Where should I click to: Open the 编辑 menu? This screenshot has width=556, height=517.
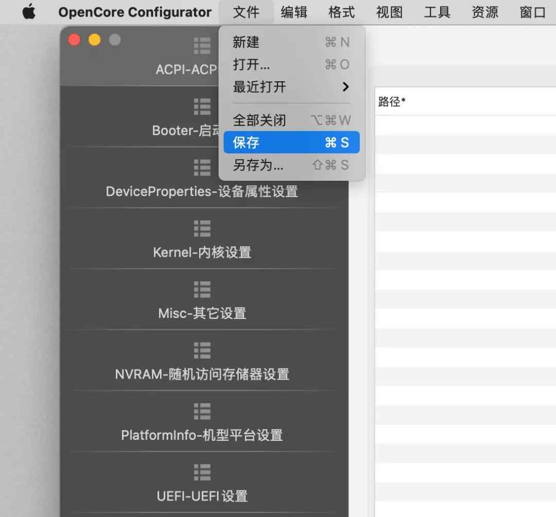tap(294, 12)
